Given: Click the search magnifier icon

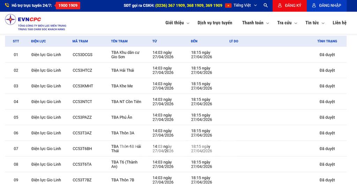Looking at the screenshot, I should (x=266, y=6).
